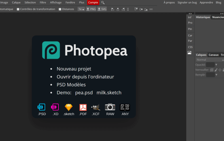Open the CSS panel
This screenshot has width=224, height=141.
coord(190,47)
